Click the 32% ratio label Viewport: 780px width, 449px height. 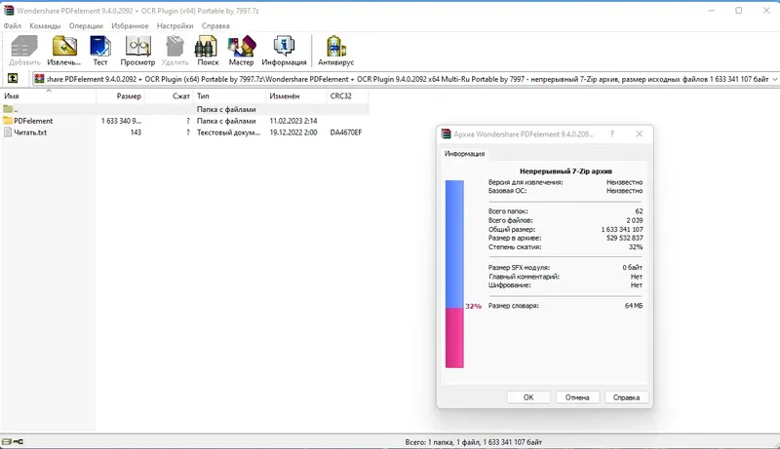pos(473,307)
